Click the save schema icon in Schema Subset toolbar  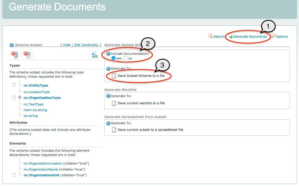click(95, 55)
